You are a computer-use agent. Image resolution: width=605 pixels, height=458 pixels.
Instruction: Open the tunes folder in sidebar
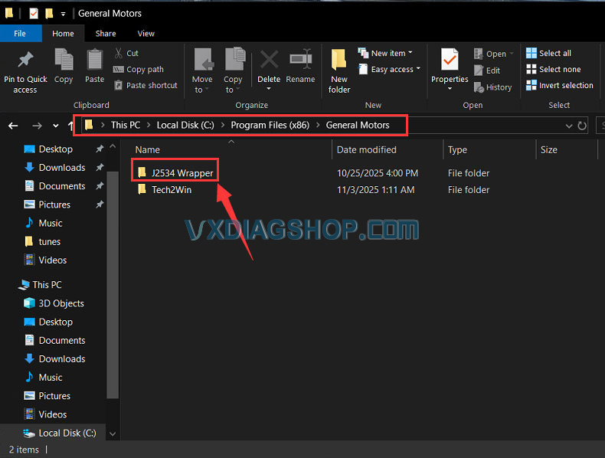(49, 241)
